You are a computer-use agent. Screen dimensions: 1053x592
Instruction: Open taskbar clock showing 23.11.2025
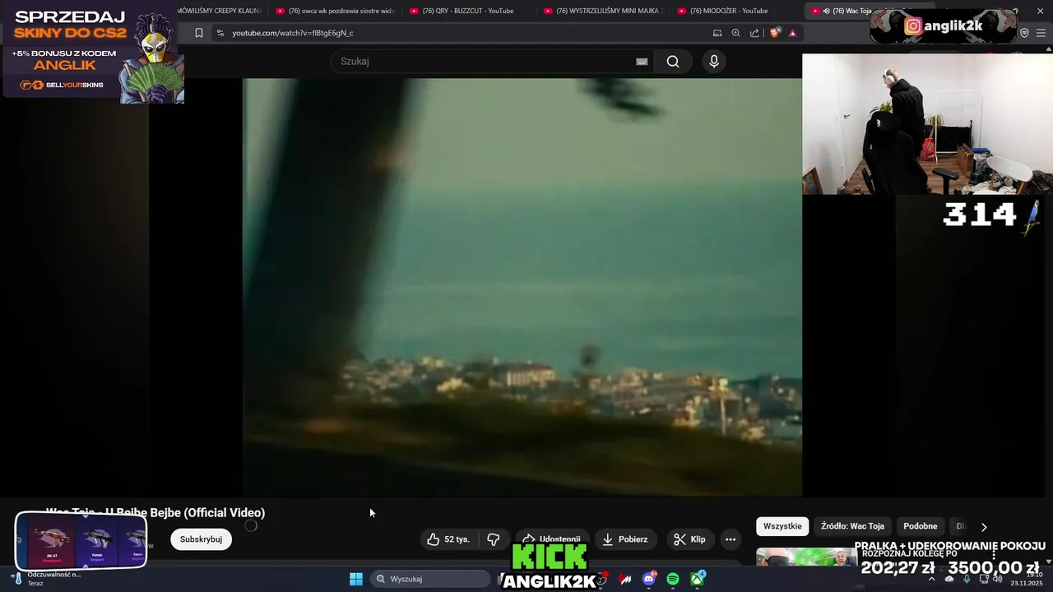point(1027,579)
